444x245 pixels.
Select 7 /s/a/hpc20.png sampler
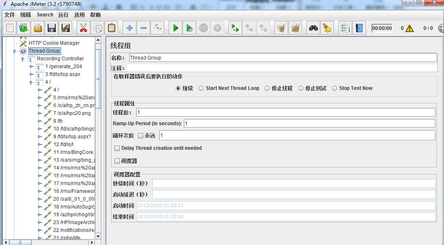pos(72,113)
